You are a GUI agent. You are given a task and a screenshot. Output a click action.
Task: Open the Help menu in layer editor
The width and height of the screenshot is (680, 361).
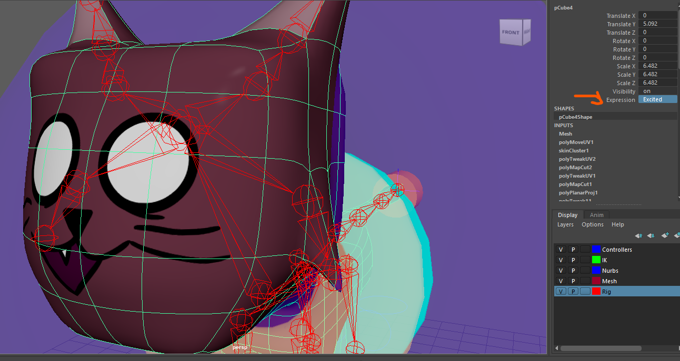(617, 224)
